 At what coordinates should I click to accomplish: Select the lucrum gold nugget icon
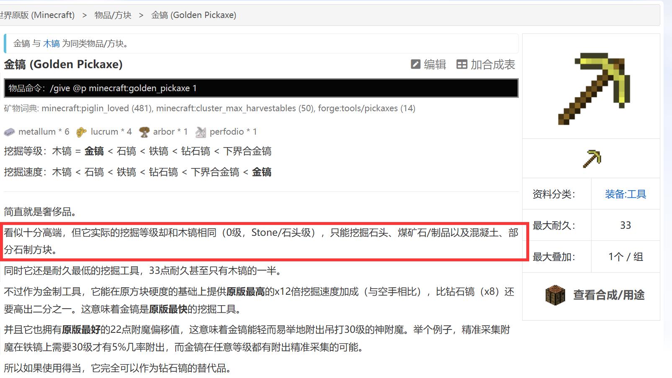click(x=81, y=131)
